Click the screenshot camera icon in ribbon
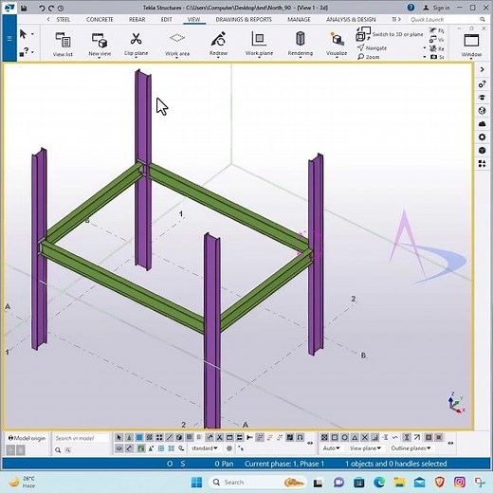493x493 pixels. pyautogui.click(x=433, y=57)
